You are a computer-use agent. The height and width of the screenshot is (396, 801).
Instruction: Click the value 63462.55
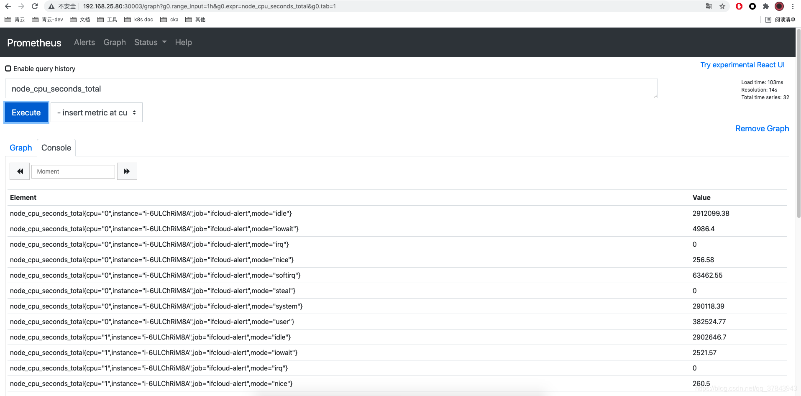(x=707, y=275)
